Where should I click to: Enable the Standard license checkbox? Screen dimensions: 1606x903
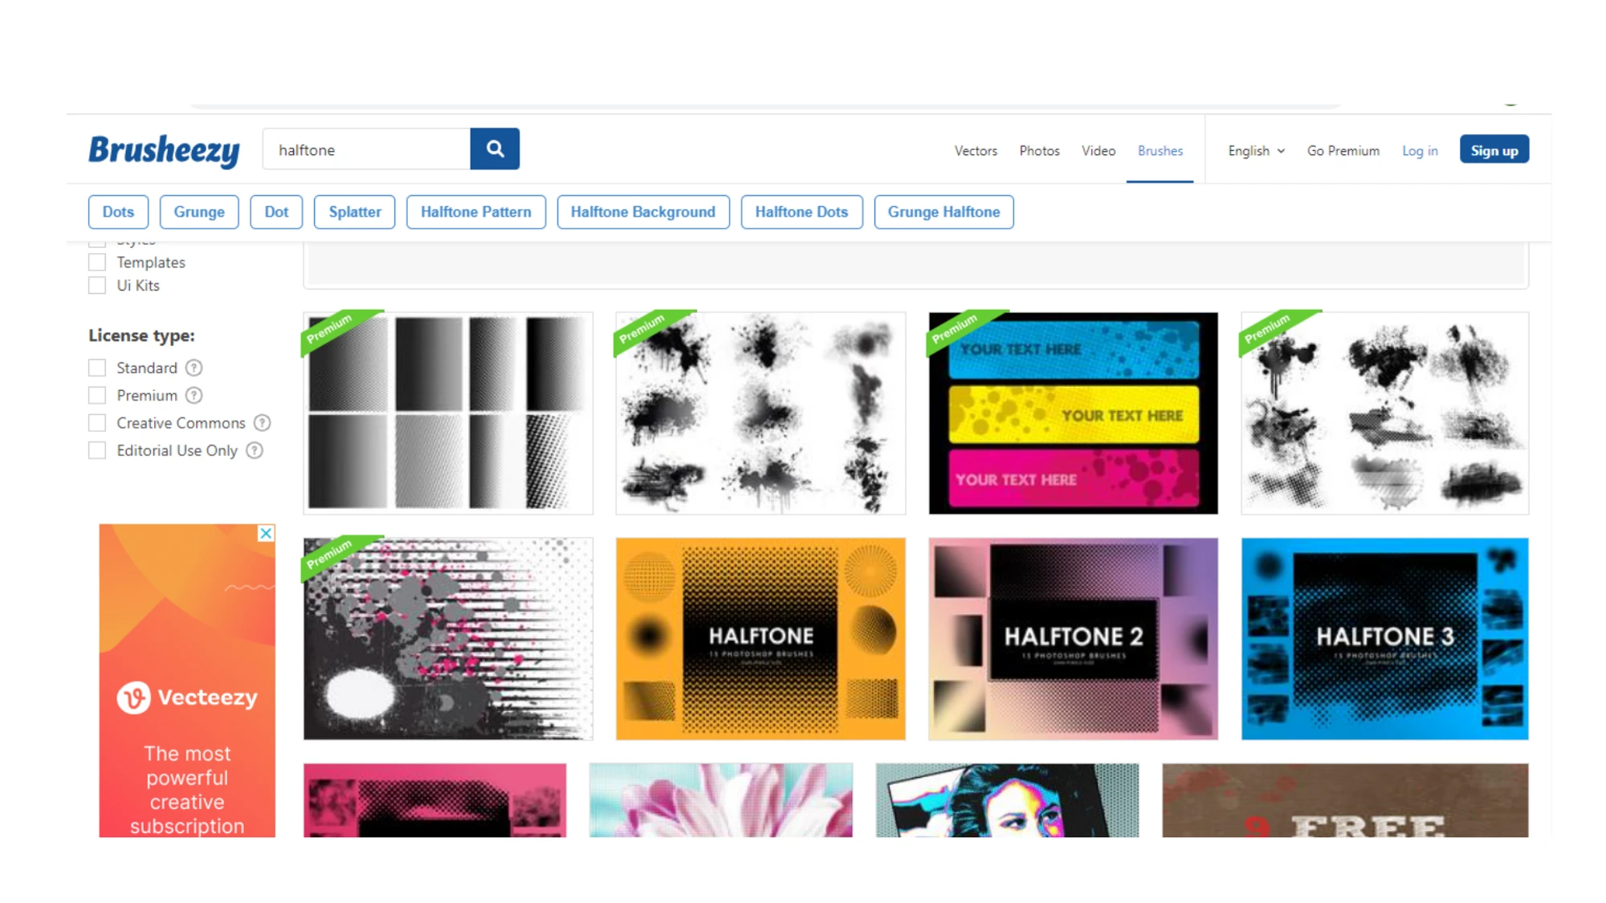coord(97,368)
